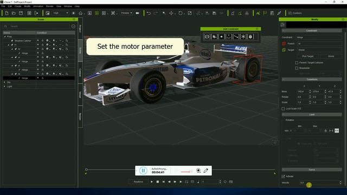Open the File menu

[x=3, y=6]
